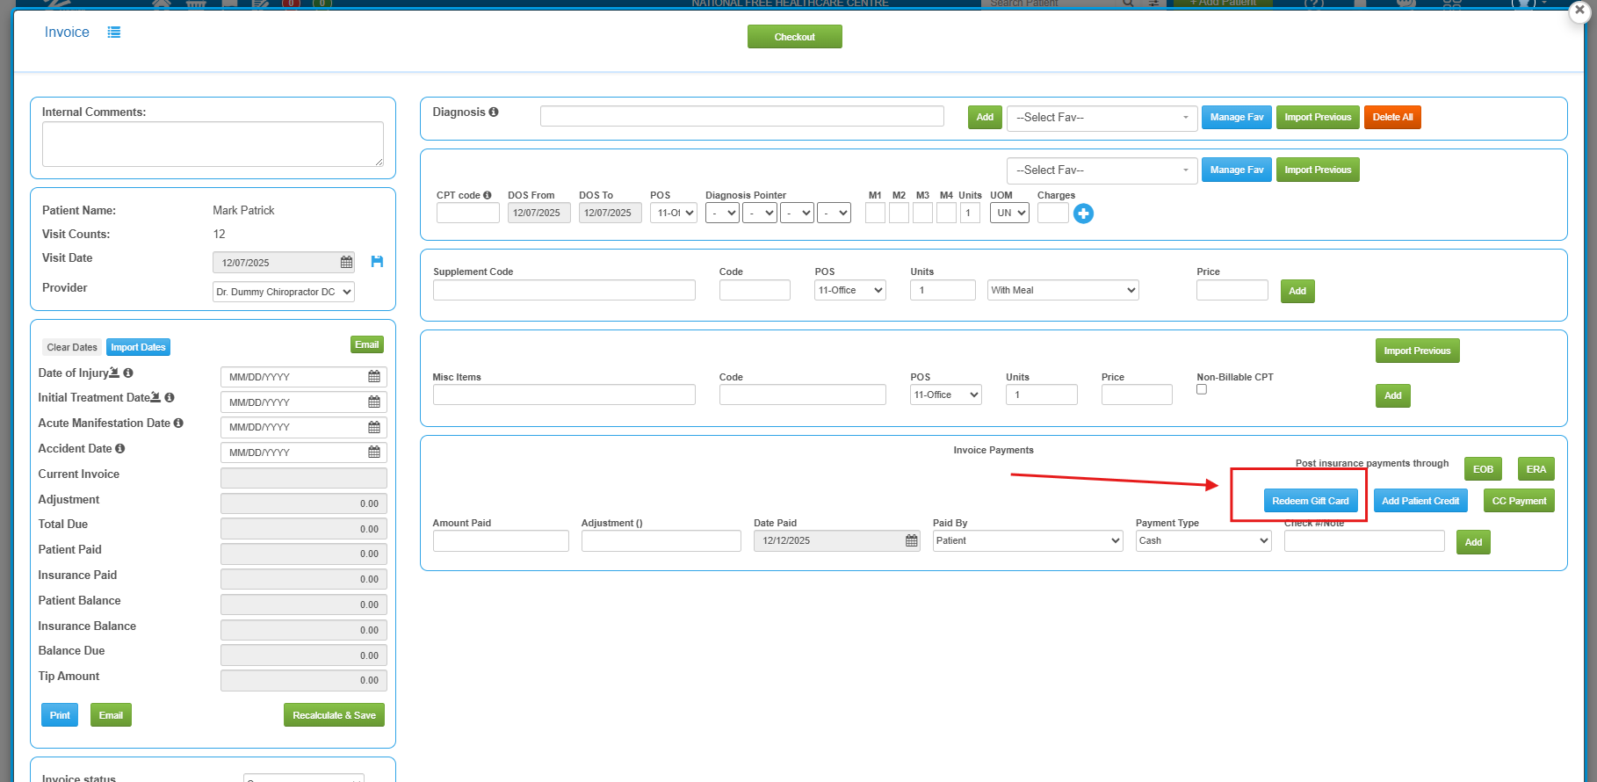Click the Date Paid calendar icon

[911, 541]
